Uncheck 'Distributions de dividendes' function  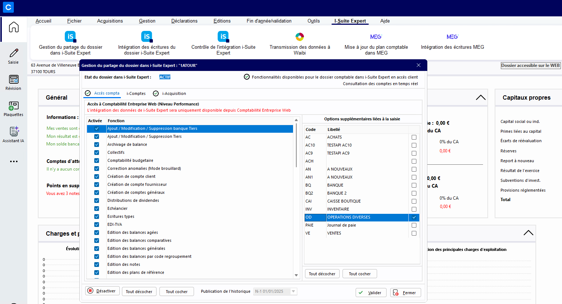97,201
